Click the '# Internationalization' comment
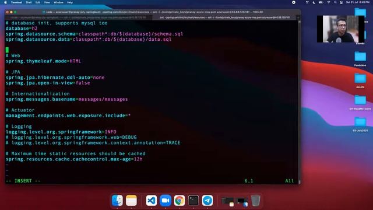 [x=37, y=93]
